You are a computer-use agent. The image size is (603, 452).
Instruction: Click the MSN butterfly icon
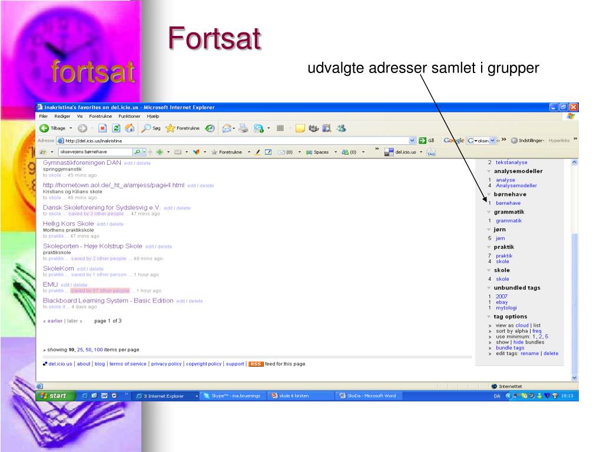[196, 152]
